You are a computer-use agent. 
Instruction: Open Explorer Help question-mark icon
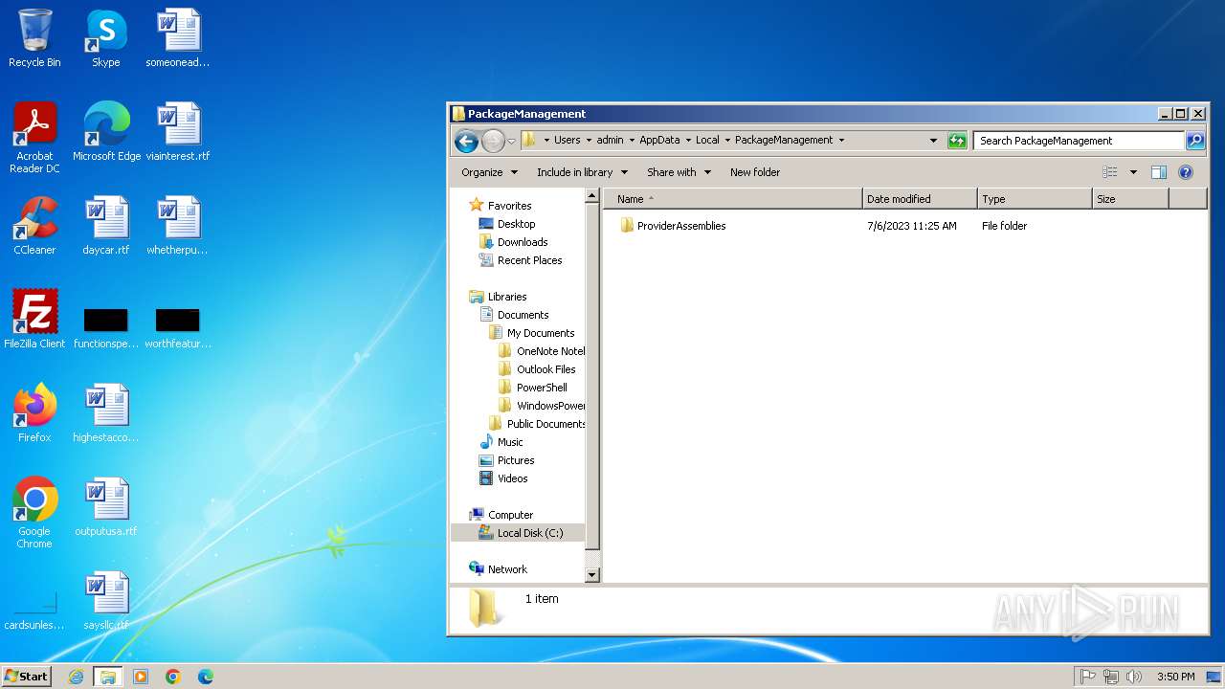1186,172
